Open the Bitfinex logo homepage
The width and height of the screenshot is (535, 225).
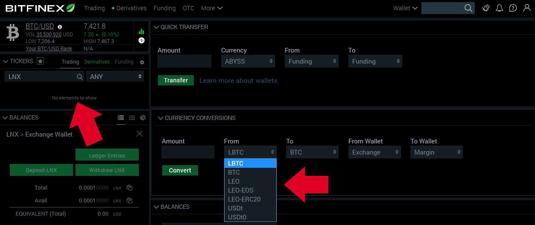[40, 8]
